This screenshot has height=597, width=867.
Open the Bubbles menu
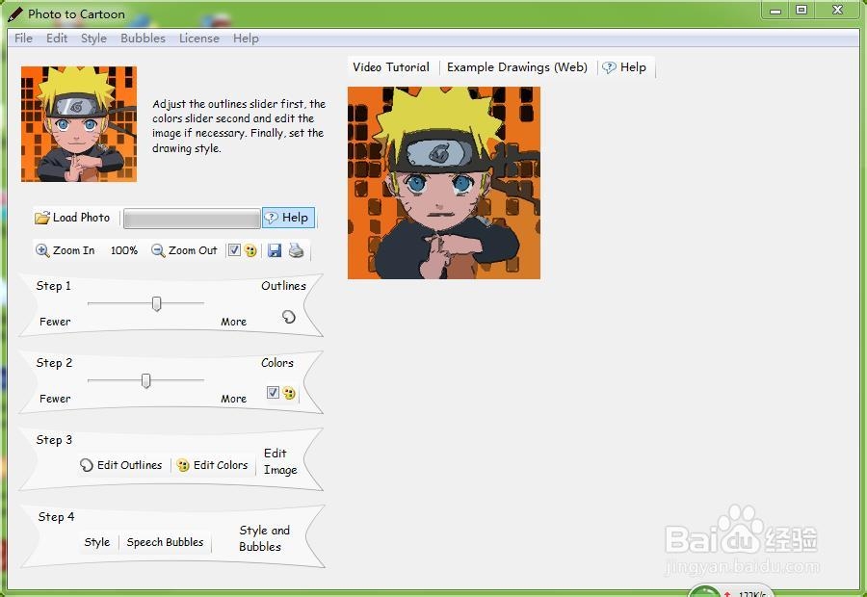[x=143, y=39]
